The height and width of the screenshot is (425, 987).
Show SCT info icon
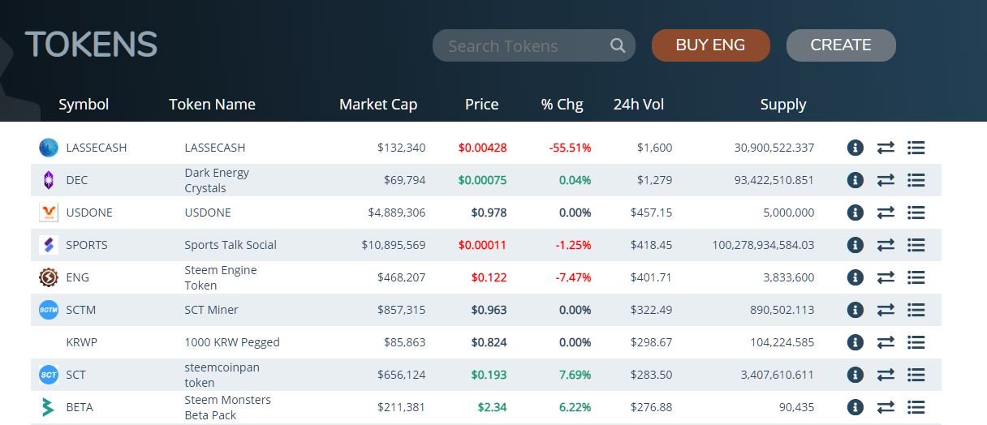(x=855, y=375)
